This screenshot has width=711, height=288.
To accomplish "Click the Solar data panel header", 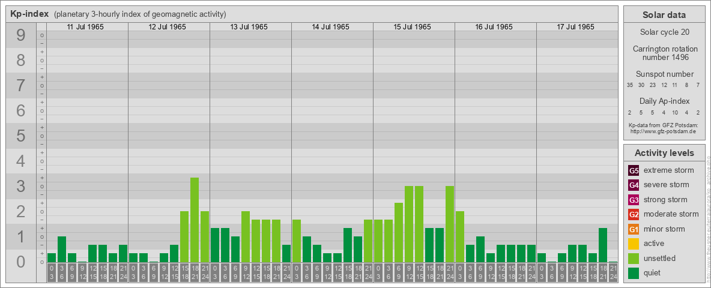I will [x=664, y=15].
